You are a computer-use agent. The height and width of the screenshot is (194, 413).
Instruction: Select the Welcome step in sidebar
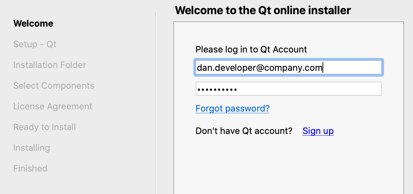click(x=33, y=23)
